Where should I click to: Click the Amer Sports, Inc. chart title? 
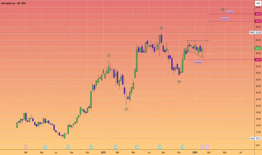[x=13, y=3]
